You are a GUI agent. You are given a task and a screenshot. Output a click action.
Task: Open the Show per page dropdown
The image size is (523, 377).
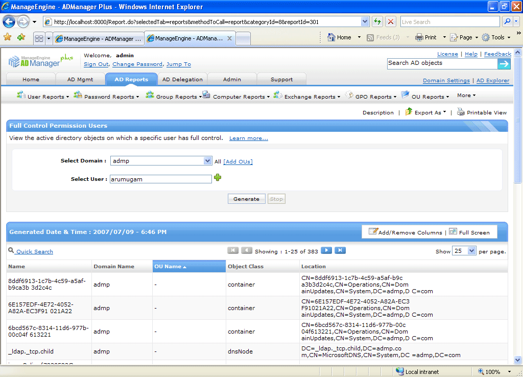[x=464, y=251]
